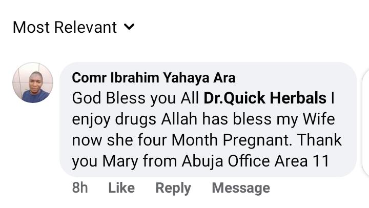
Task: Click the bold Dr.Quick Herbals mention
Action: tap(265, 98)
